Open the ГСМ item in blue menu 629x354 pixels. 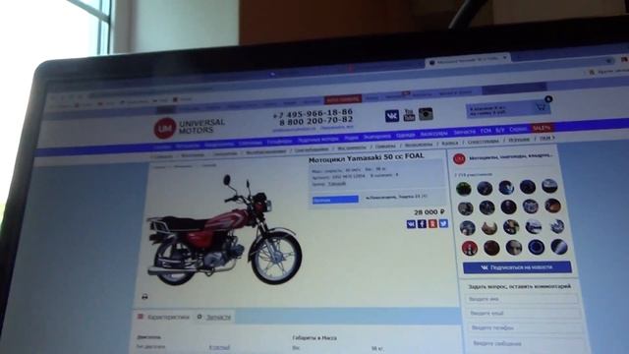coord(486,131)
